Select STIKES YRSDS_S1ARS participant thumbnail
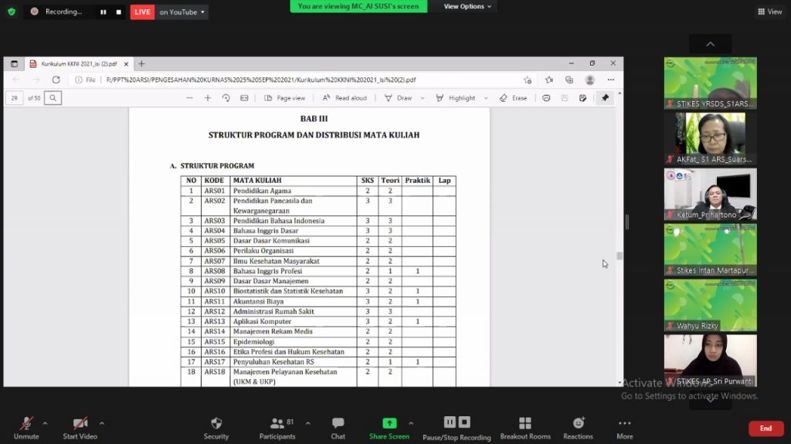Image resolution: width=791 pixels, height=444 pixels. pos(711,83)
